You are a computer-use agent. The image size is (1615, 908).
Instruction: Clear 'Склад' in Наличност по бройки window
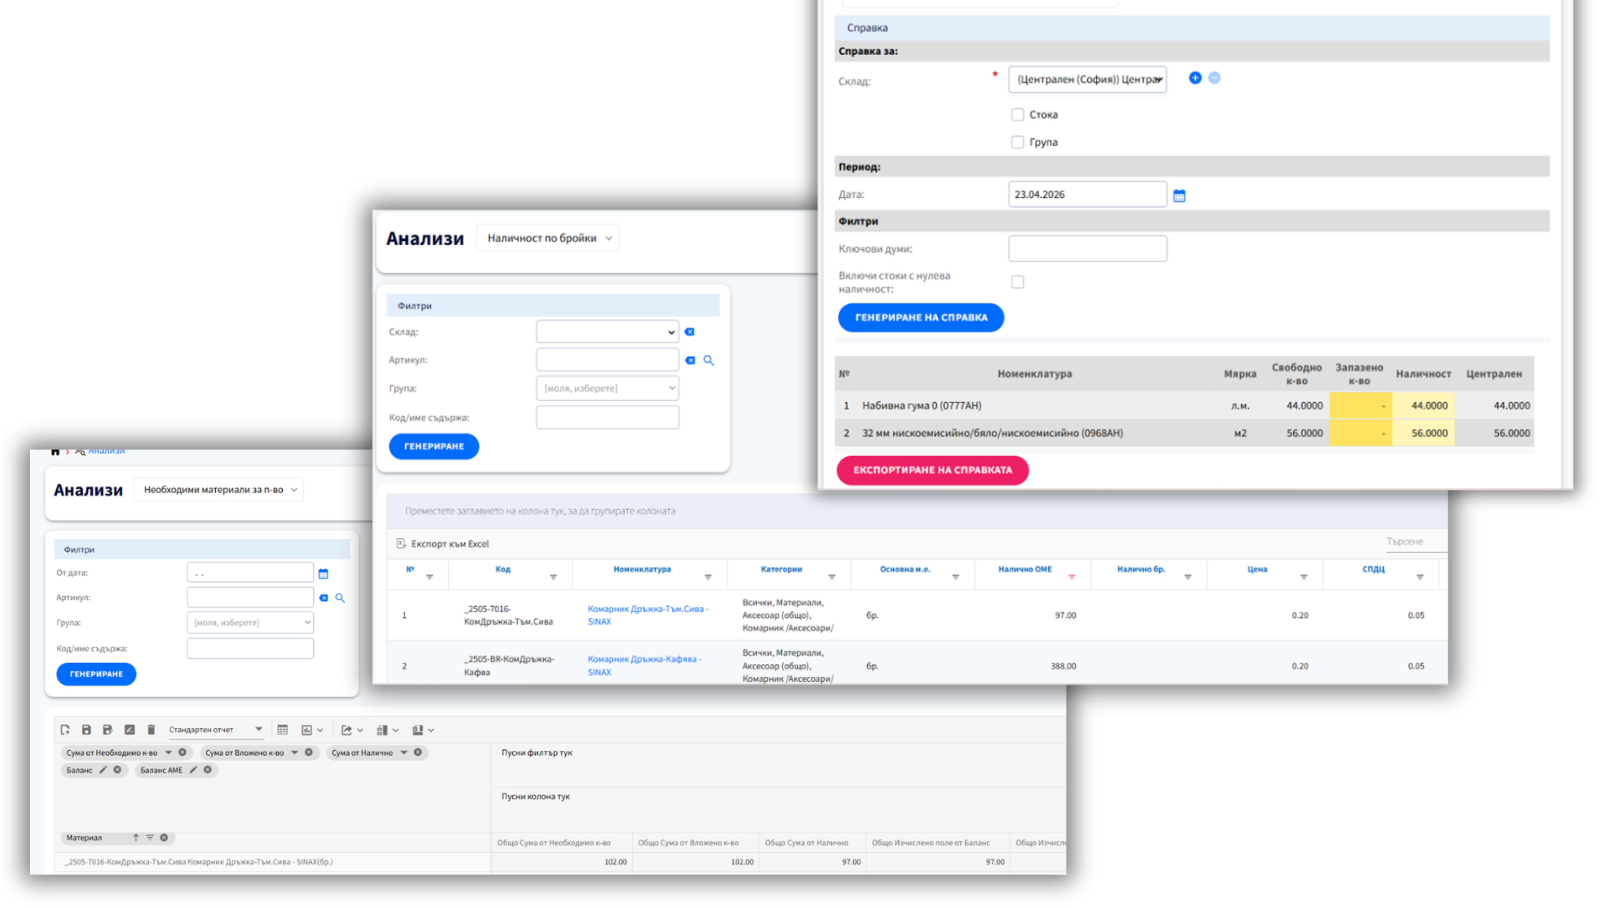coord(690,331)
